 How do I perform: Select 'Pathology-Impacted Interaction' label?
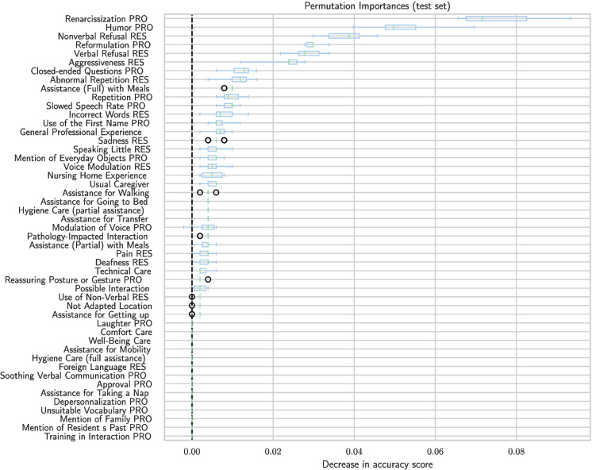(x=87, y=236)
